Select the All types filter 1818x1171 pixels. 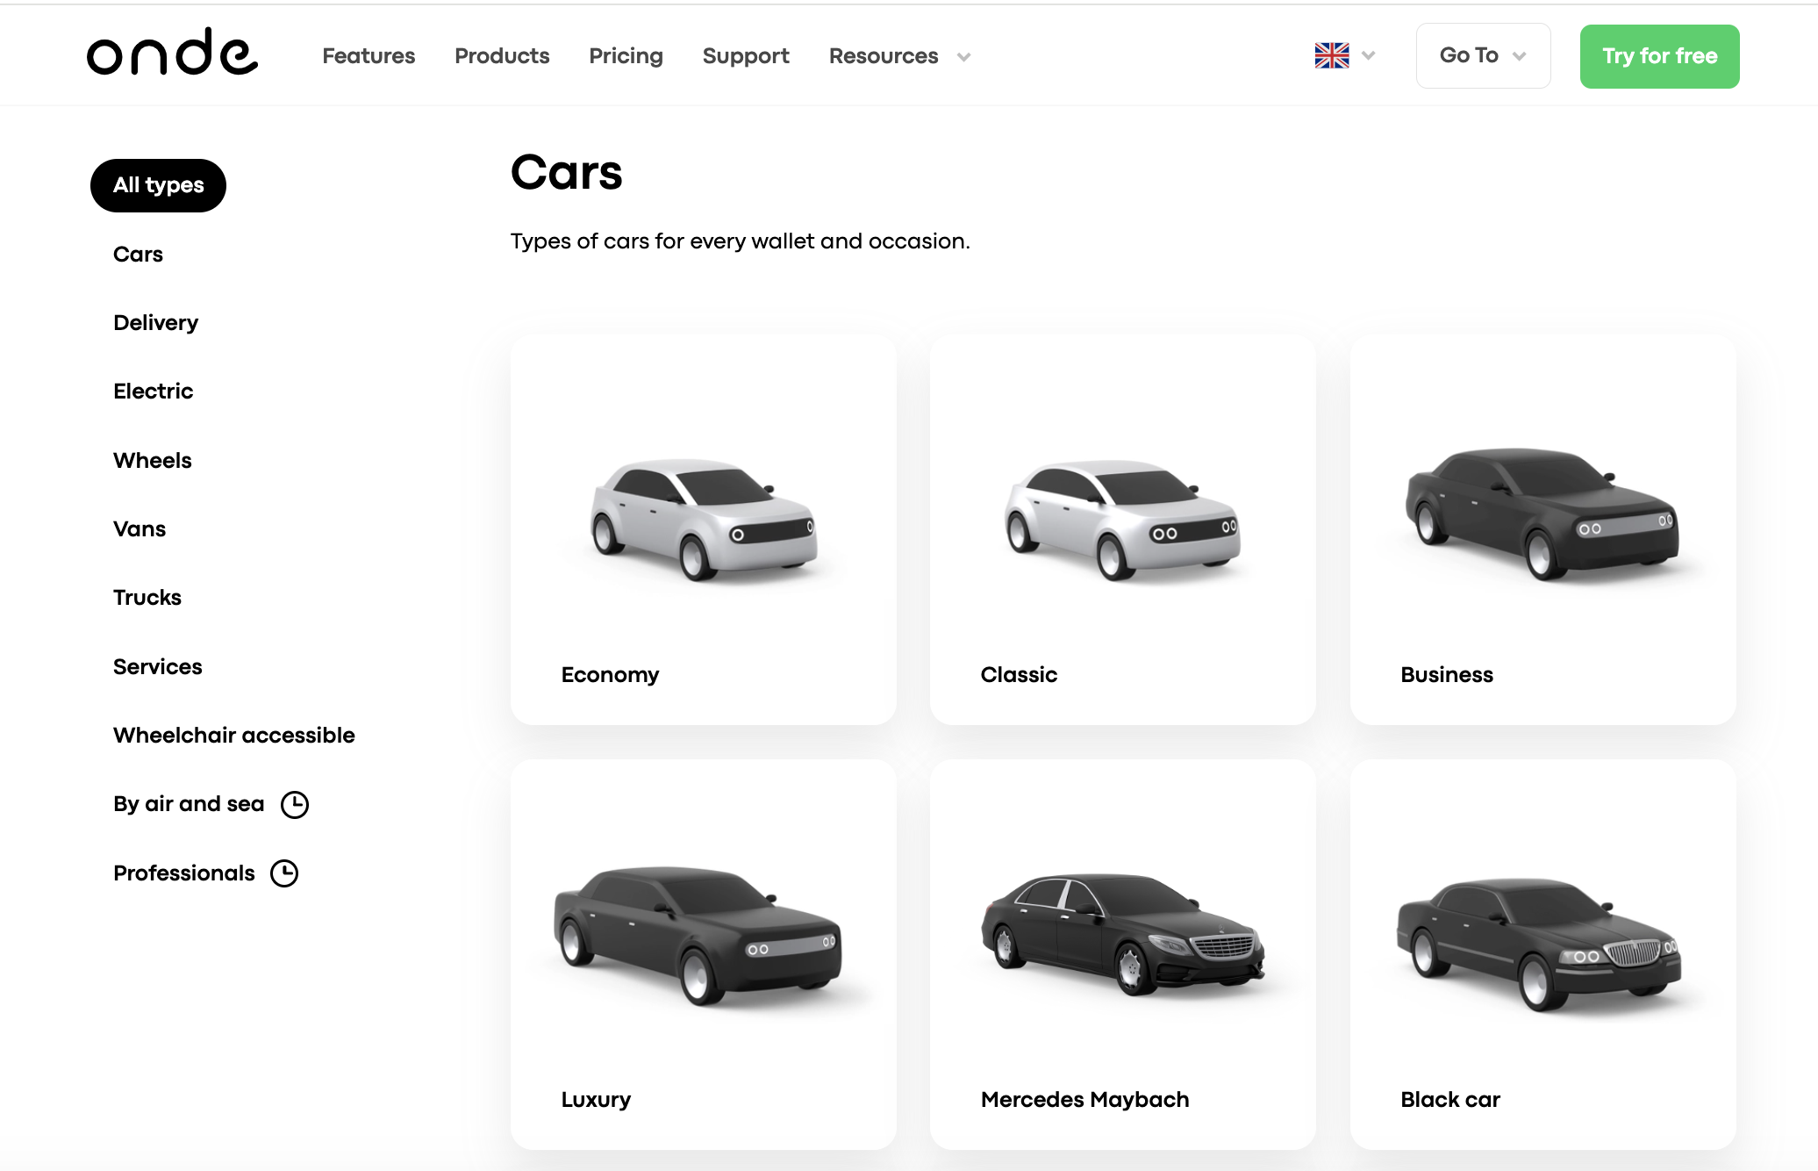pyautogui.click(x=158, y=185)
